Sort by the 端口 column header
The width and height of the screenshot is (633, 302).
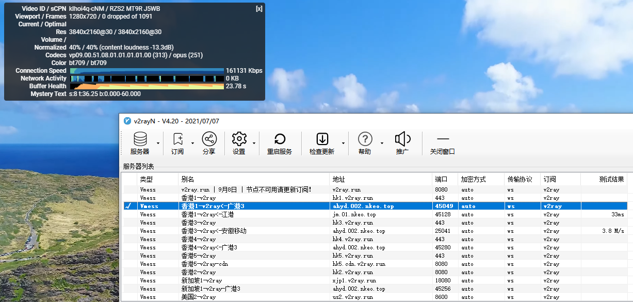click(446, 179)
